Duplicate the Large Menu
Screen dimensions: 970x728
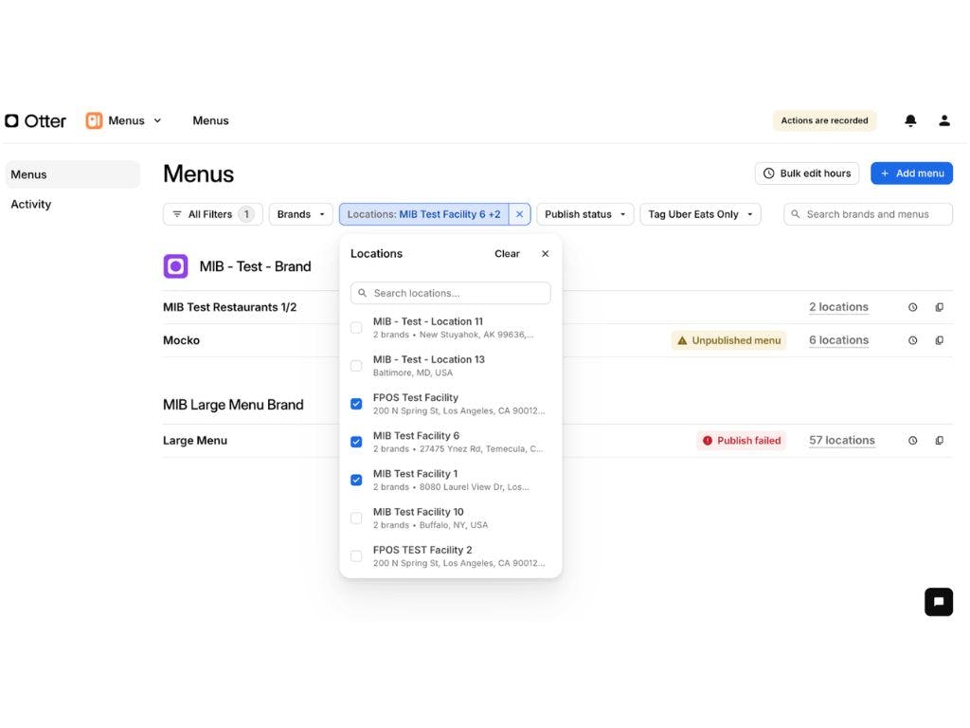point(939,441)
